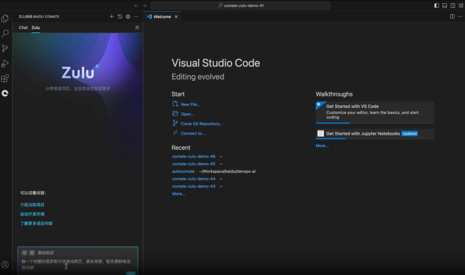Open recent comate-zulu-demo-44
This screenshot has height=275, width=465.
coord(193,179)
